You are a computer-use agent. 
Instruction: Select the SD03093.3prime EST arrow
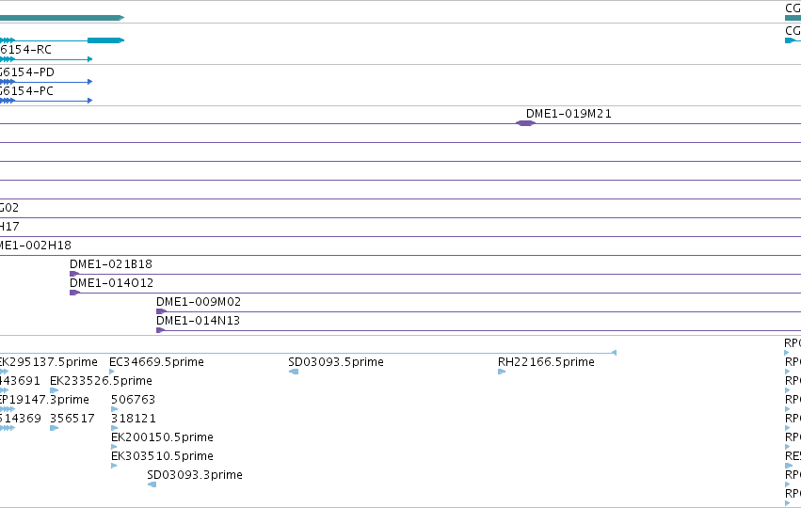[x=152, y=484]
